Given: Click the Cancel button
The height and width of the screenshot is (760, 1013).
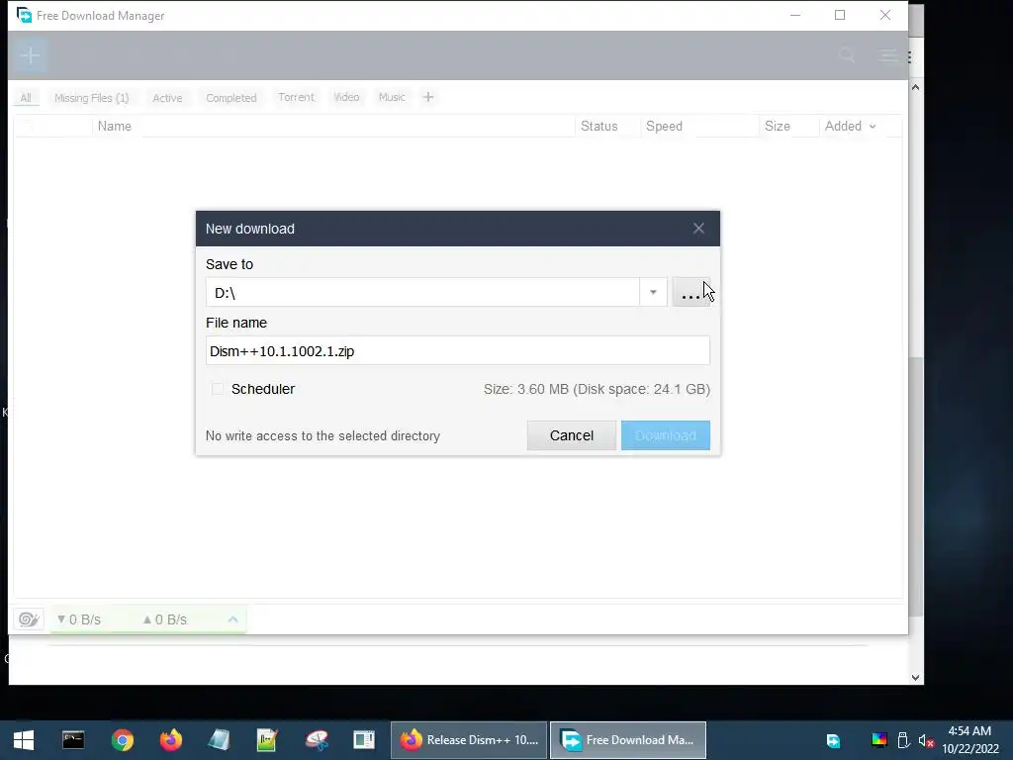Looking at the screenshot, I should coord(572,435).
